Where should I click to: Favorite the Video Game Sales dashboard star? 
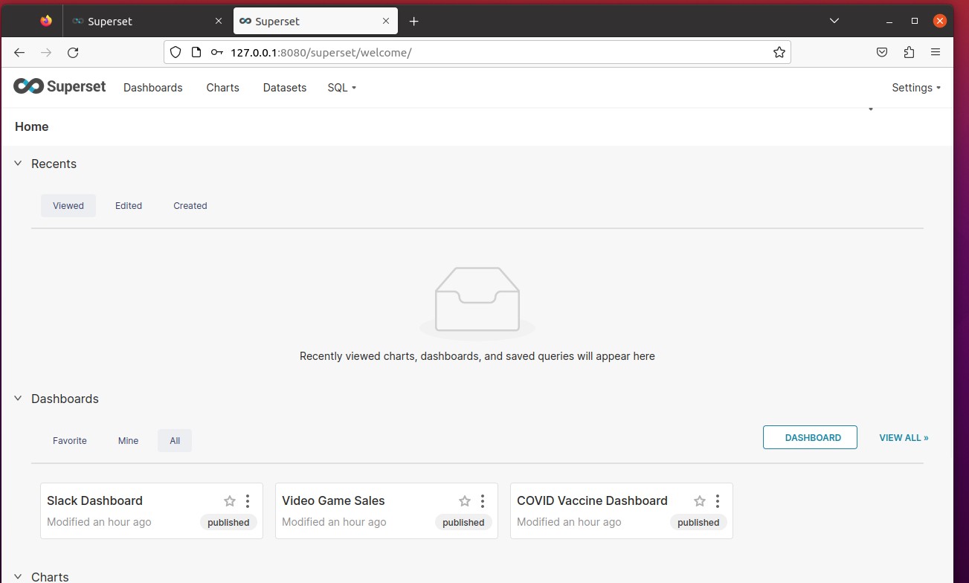pos(465,501)
